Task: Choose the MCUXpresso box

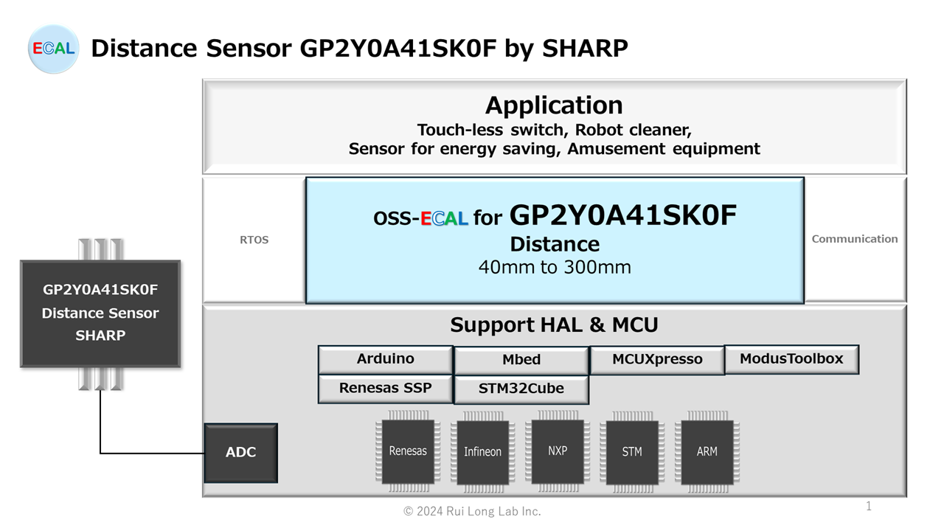Action: pyautogui.click(x=657, y=360)
